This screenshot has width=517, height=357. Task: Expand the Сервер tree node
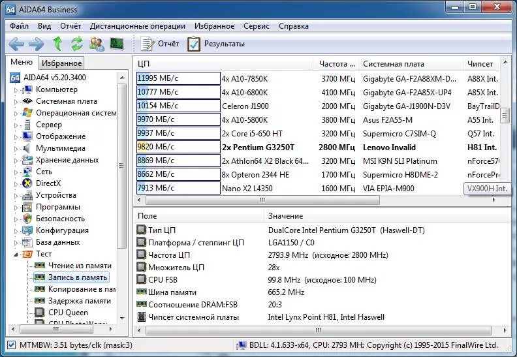[16, 125]
